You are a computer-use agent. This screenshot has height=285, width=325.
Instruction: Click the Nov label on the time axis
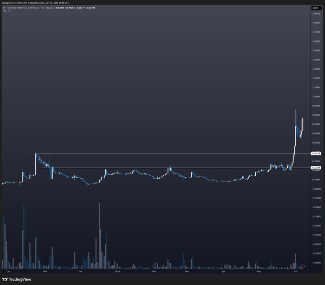45,271
